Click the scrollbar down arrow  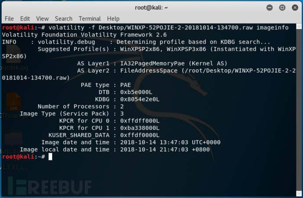pos(299,193)
